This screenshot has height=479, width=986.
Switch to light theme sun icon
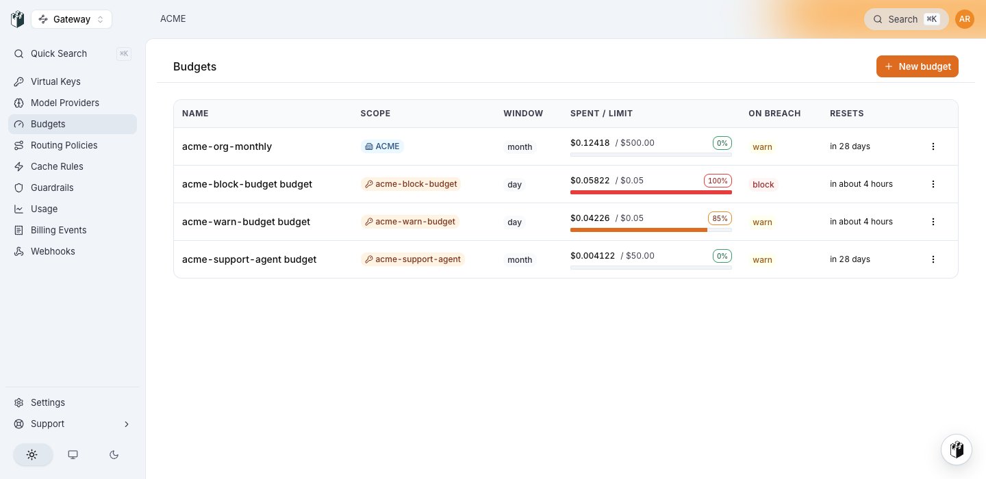click(32, 454)
